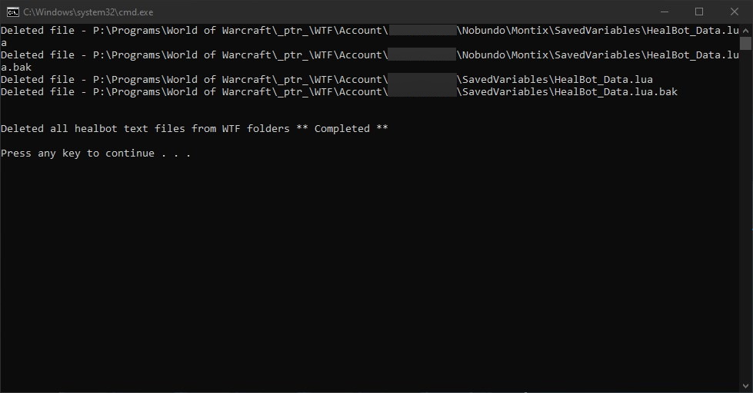Maximize the cmd.exe window
The image size is (753, 393).
(x=699, y=12)
